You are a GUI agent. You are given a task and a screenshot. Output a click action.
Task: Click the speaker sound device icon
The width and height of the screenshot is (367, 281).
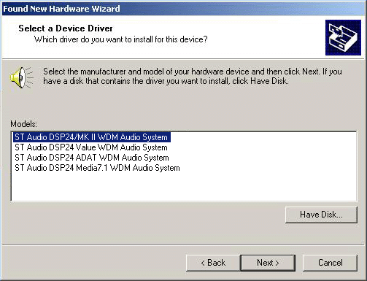click(x=21, y=77)
